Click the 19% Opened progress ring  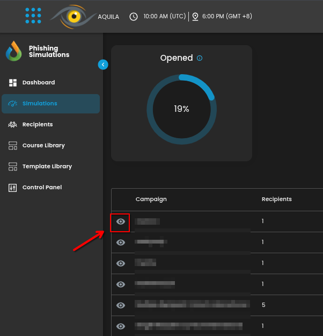[x=181, y=109]
